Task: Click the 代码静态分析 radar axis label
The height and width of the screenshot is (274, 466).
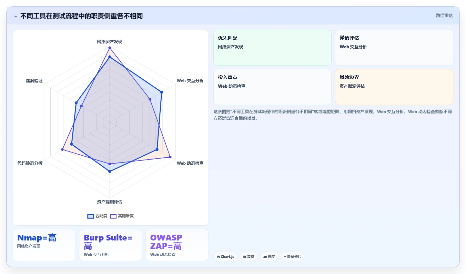Action: click(30, 163)
